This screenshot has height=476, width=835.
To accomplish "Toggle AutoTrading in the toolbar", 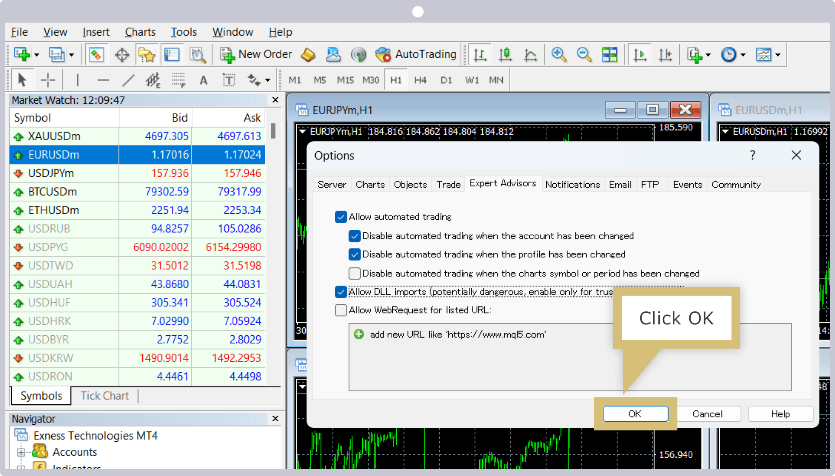I will click(x=416, y=55).
